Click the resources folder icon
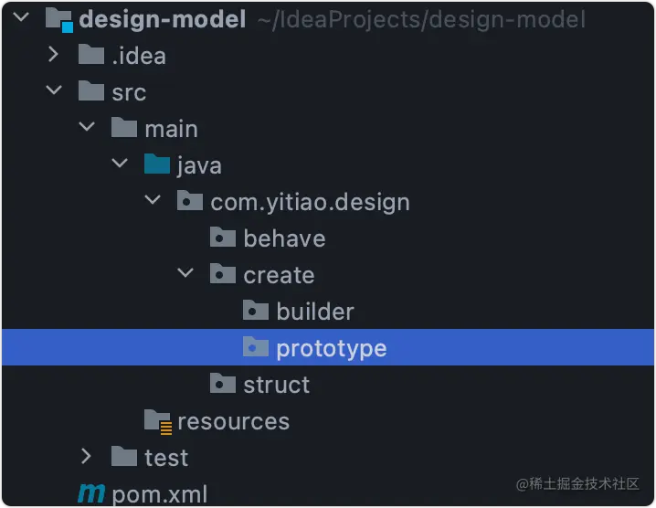656x508 pixels. tap(158, 421)
